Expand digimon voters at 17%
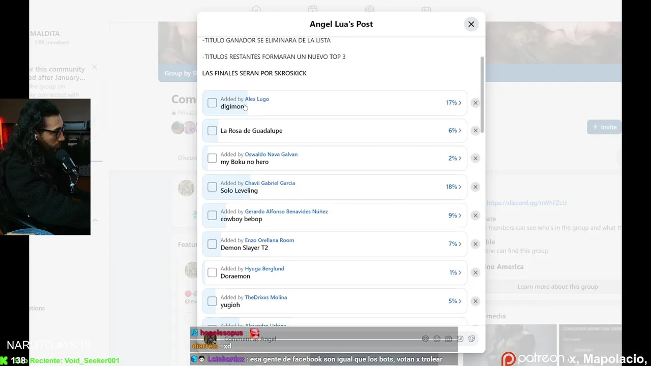 pyautogui.click(x=454, y=103)
